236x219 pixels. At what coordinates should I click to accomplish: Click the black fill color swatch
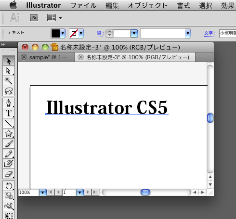(55, 33)
